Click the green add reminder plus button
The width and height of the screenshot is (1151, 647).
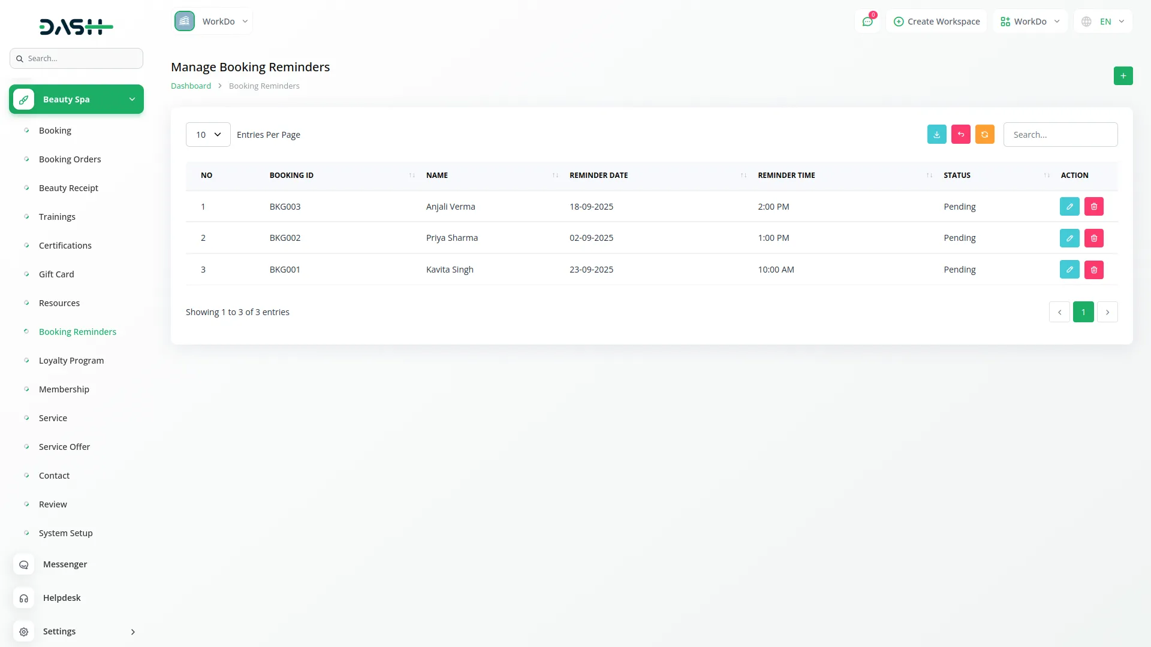coord(1123,76)
